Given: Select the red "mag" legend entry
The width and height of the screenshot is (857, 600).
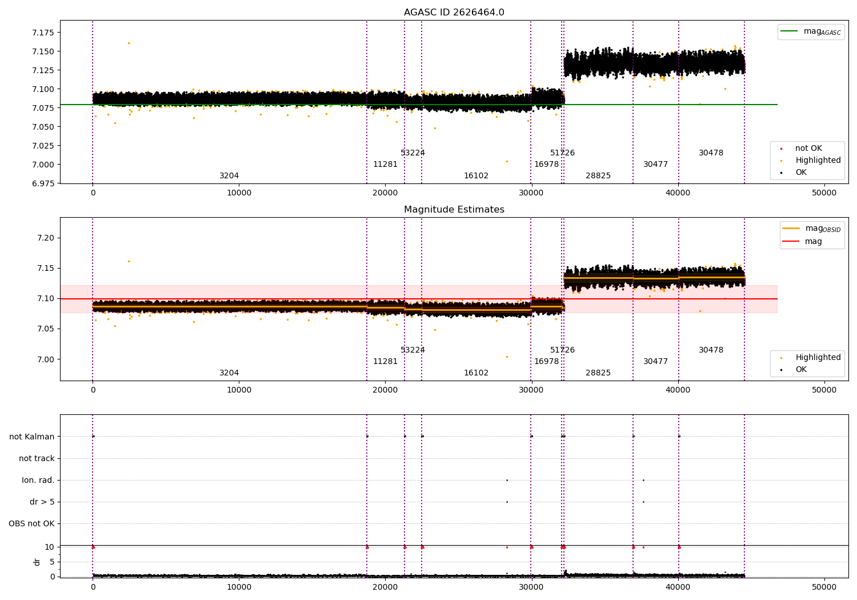Looking at the screenshot, I should 802,241.
